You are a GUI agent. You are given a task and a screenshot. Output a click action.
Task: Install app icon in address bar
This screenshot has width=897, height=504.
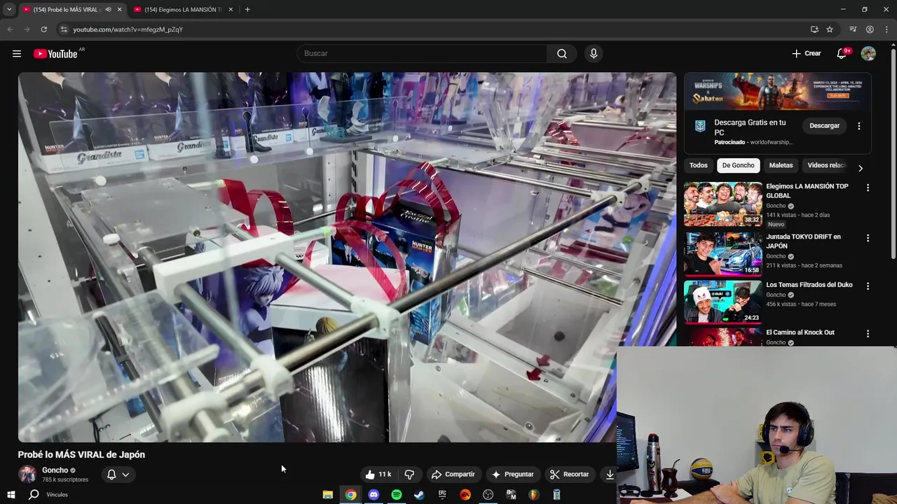814,29
